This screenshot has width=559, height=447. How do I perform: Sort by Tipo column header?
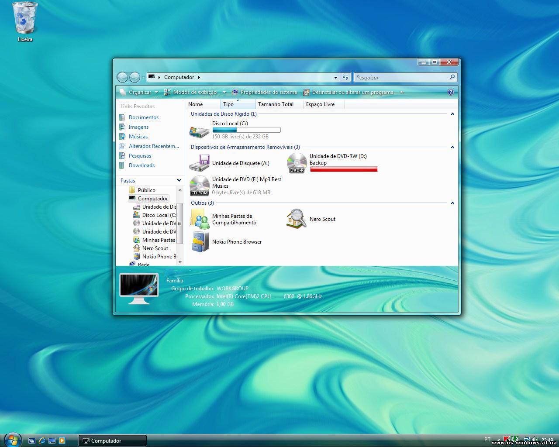238,104
